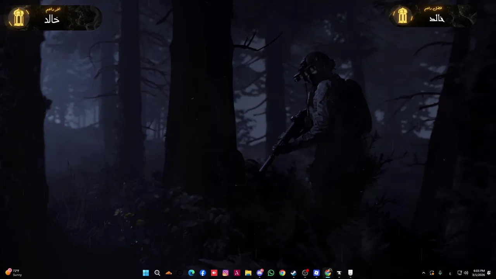
Task: Click the green microphone tray icon
Action: click(x=440, y=273)
